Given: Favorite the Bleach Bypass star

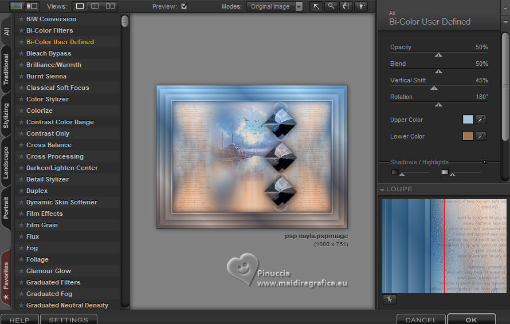Looking at the screenshot, I should [21, 53].
